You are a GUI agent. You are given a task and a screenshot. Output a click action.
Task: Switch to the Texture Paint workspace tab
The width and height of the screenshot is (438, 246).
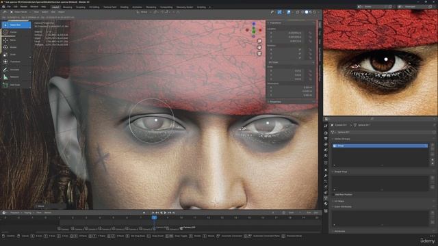click(x=109, y=8)
